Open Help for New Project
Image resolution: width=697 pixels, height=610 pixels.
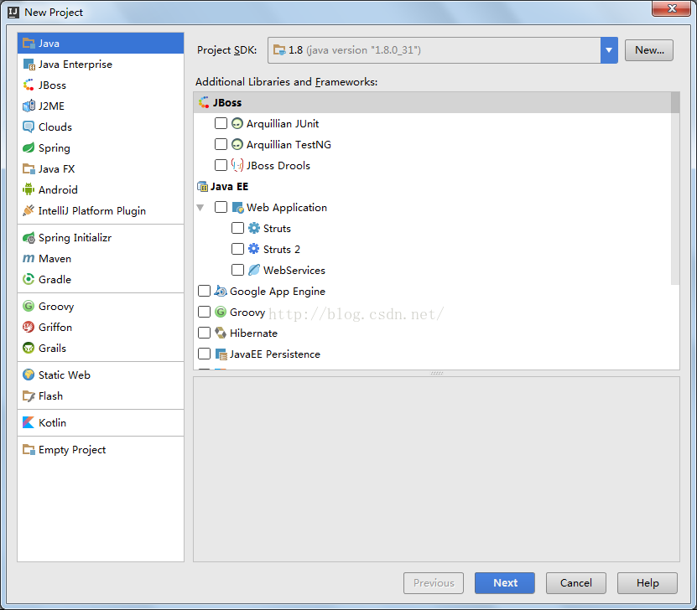click(648, 583)
